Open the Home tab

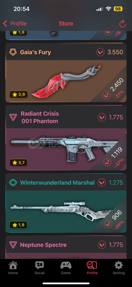[x=13, y=268]
